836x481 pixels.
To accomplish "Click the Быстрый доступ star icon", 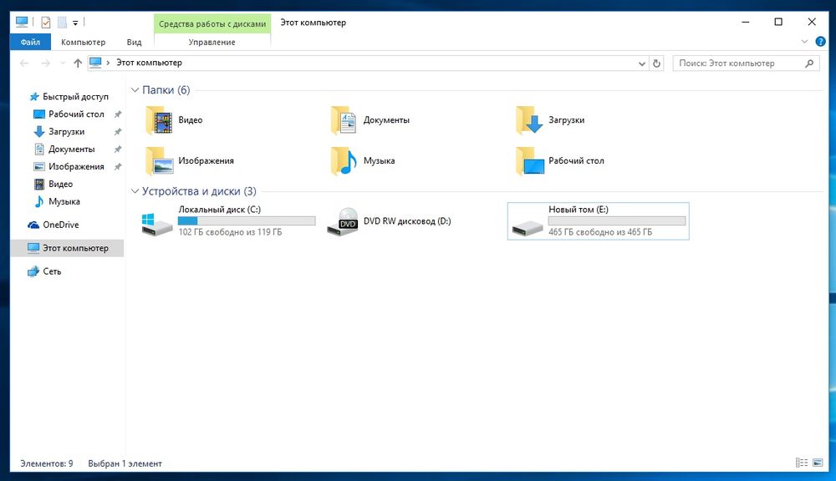I will point(34,96).
